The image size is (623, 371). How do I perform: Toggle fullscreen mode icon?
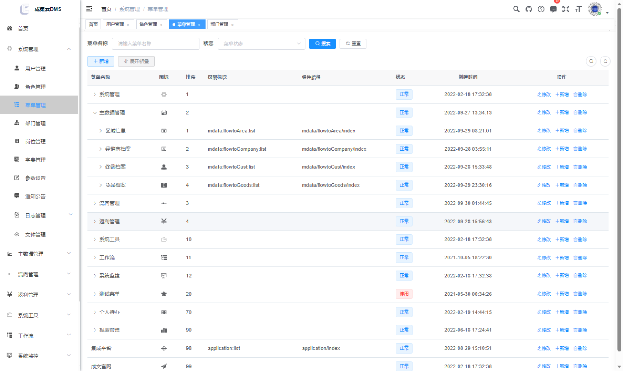(x=566, y=9)
